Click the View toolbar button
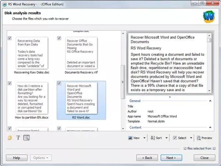This screenshot has height=166, width=221. [134, 138]
